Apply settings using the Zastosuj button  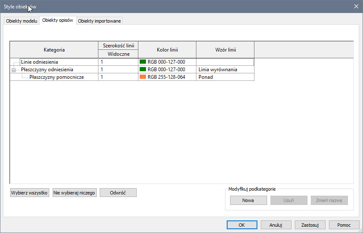pyautogui.click(x=310, y=225)
